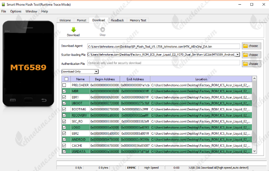
Task: Open the Download Only mode dropdown
Action: (x=80, y=71)
